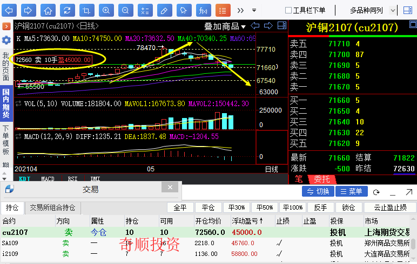Open the 叠加商品 dropdown
Image resolution: width=417 pixels, height=264 pixels.
[x=225, y=26]
